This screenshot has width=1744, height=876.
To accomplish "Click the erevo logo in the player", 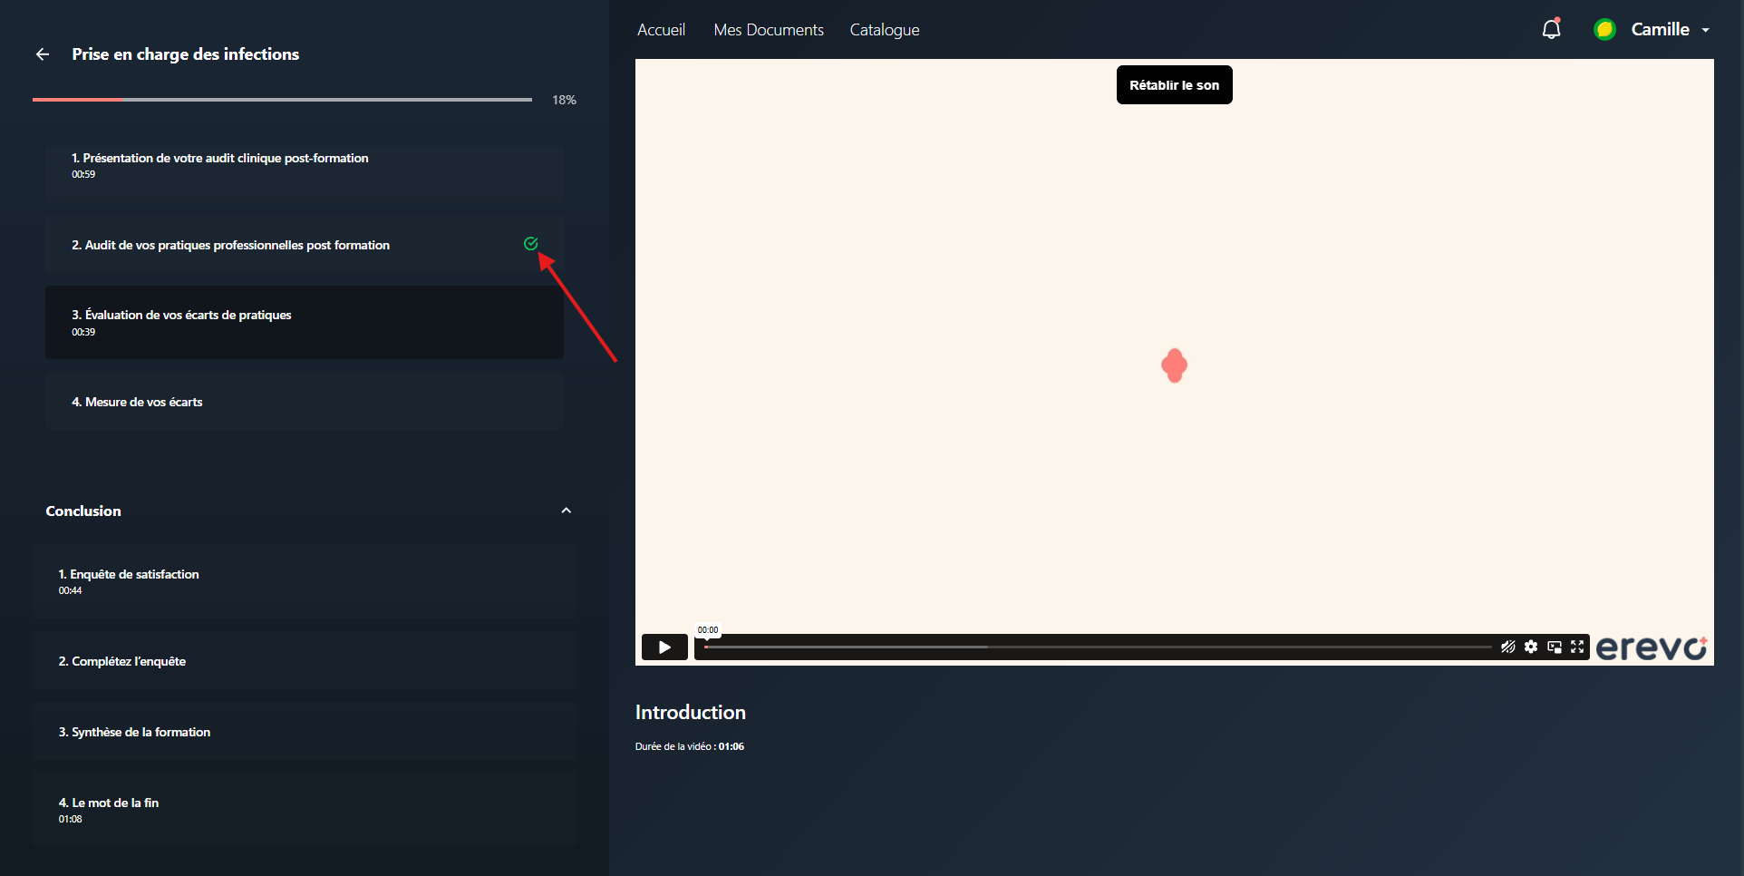I will 1652,647.
